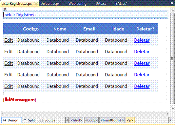Click Edit in the third grid row
This screenshot has width=175, height=125.
9,63
